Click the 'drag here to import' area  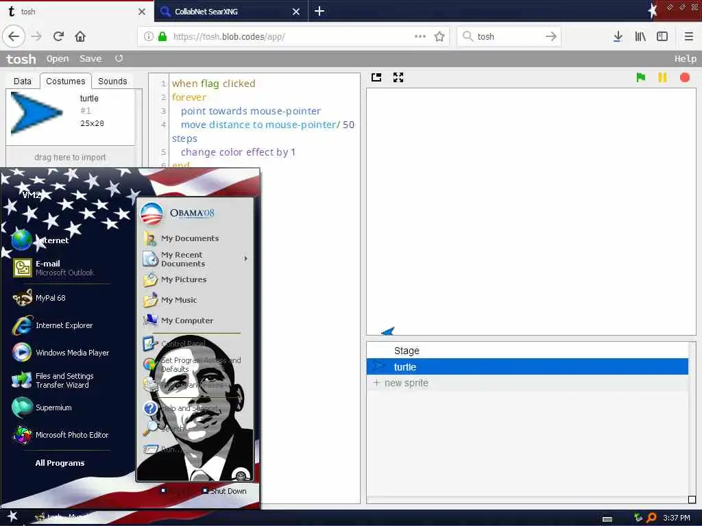(71, 157)
